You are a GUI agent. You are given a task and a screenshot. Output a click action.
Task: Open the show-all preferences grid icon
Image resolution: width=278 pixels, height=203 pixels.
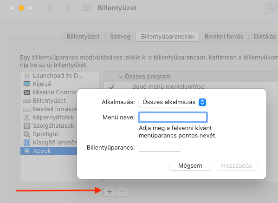click(86, 8)
